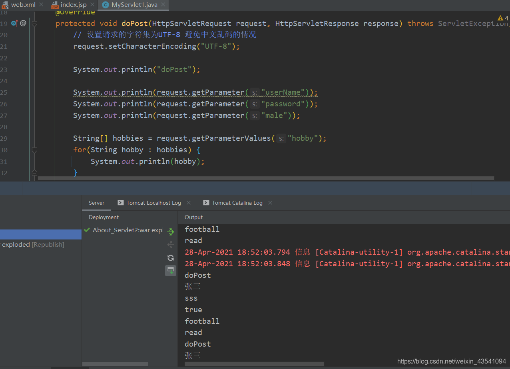Switch to the web.xml editor tab

click(23, 5)
